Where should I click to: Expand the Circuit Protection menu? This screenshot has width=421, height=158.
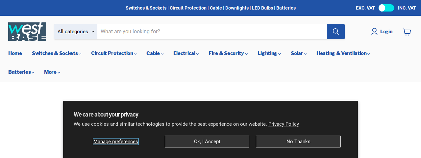pos(114,53)
